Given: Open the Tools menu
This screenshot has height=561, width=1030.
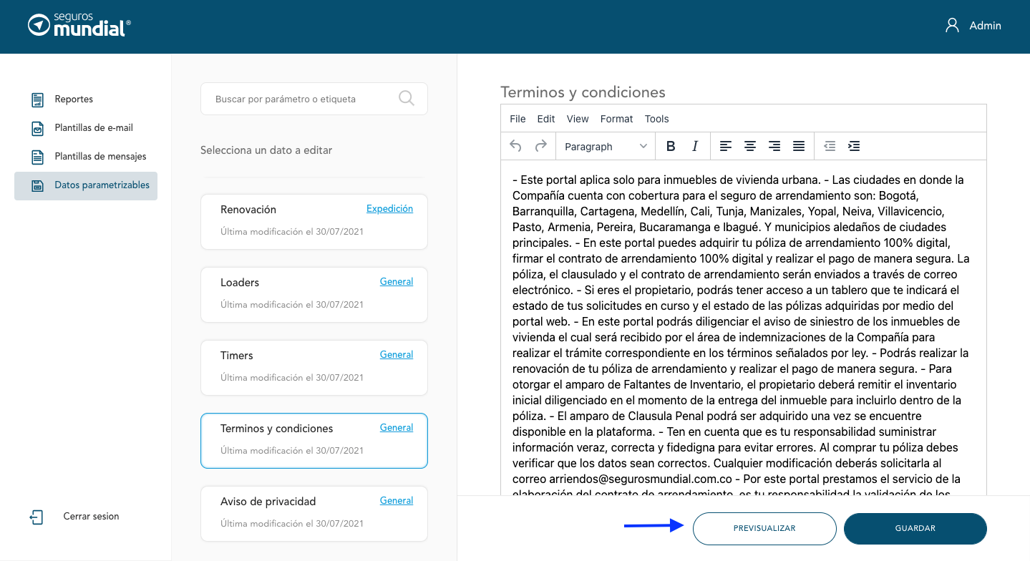Looking at the screenshot, I should pyautogui.click(x=656, y=119).
